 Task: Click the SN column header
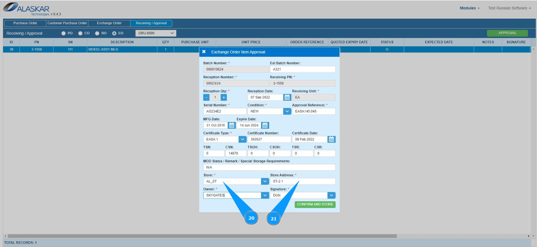(x=70, y=42)
